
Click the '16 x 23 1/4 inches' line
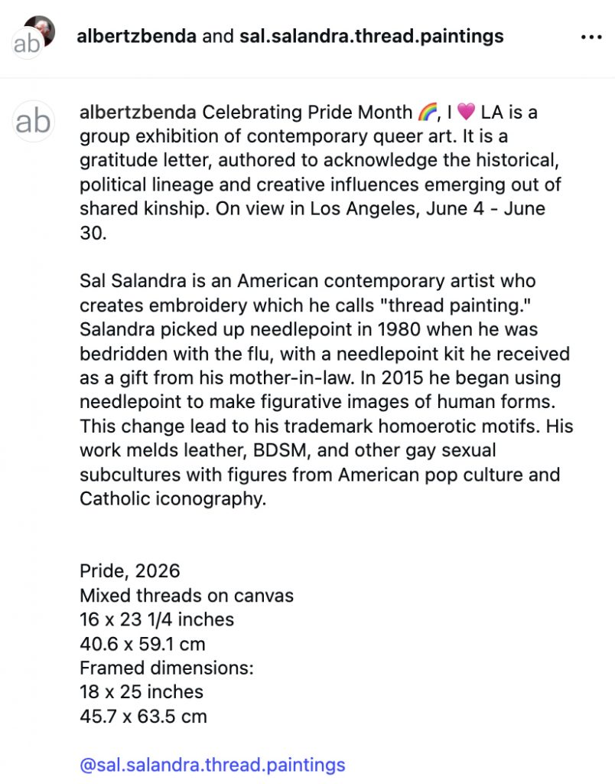click(157, 619)
